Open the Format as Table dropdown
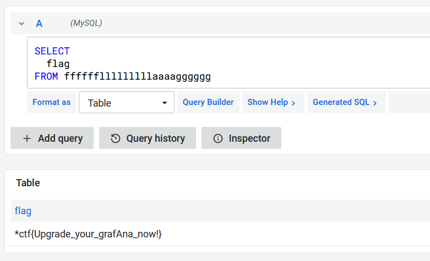 coord(126,103)
